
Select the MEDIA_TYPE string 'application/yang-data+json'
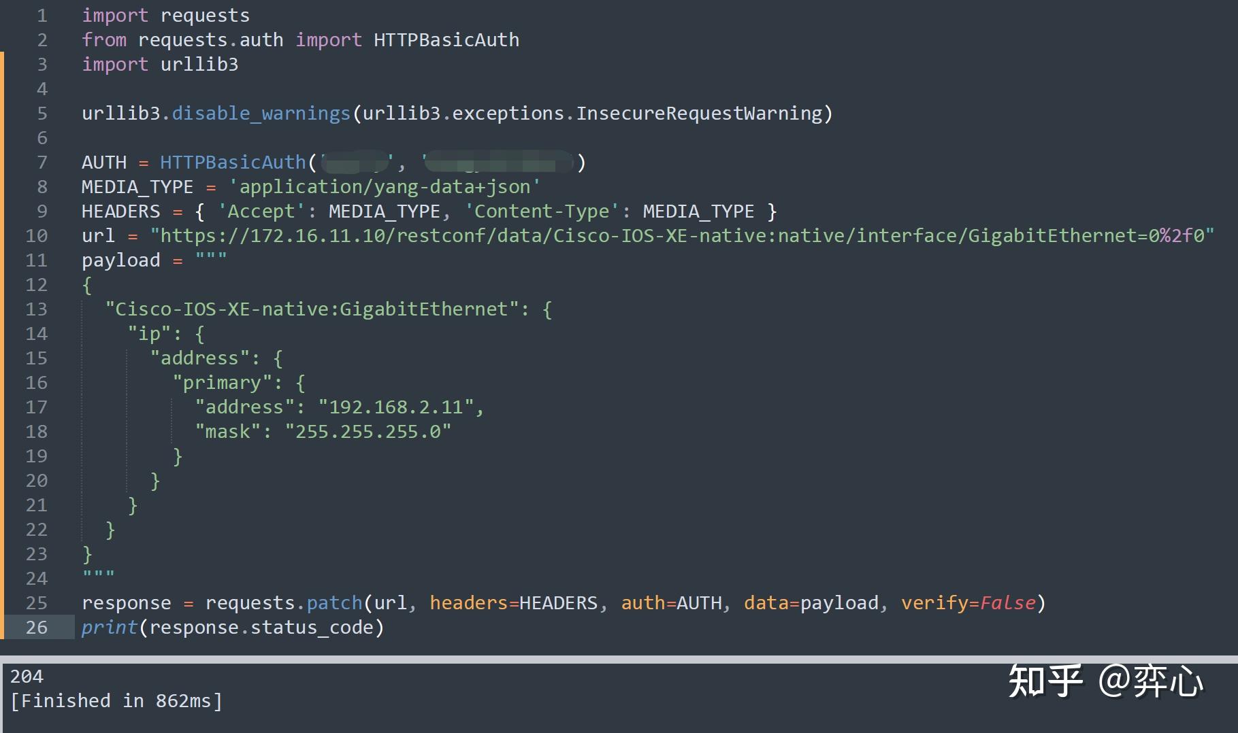click(x=385, y=186)
